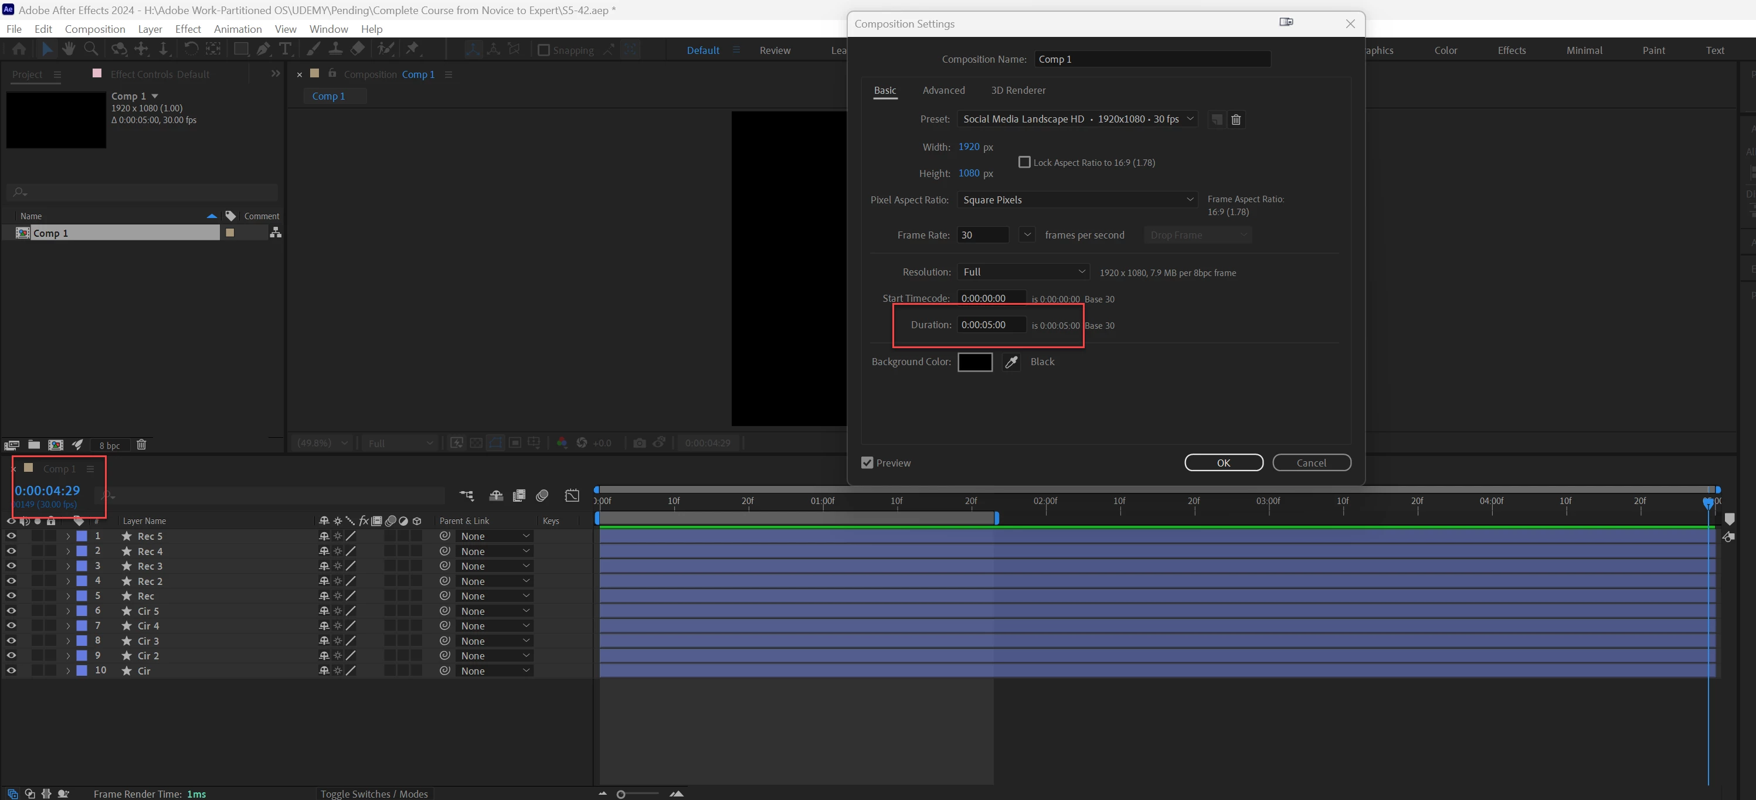
Task: Open the Animation menu
Action: pyautogui.click(x=237, y=29)
